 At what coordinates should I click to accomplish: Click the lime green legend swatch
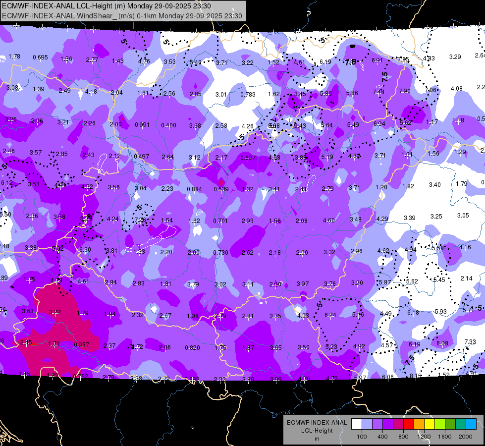(x=440, y=424)
